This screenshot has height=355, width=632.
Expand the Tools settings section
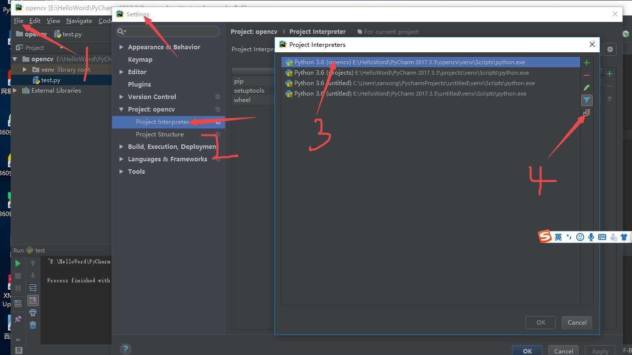pyautogui.click(x=122, y=172)
